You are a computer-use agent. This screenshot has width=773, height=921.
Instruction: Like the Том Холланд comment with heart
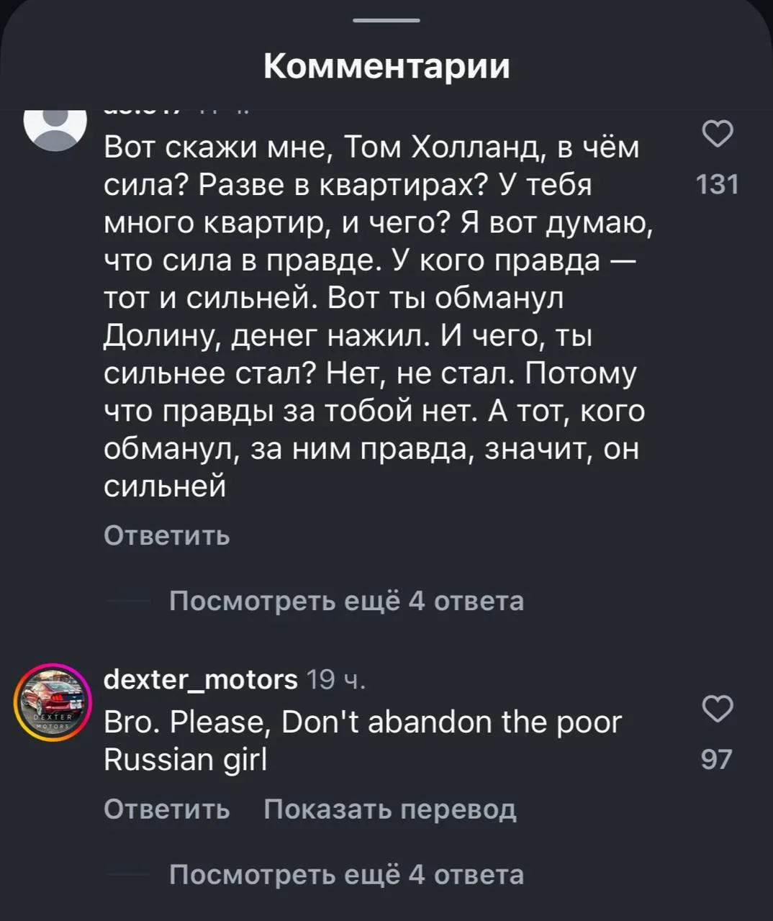[x=717, y=134]
